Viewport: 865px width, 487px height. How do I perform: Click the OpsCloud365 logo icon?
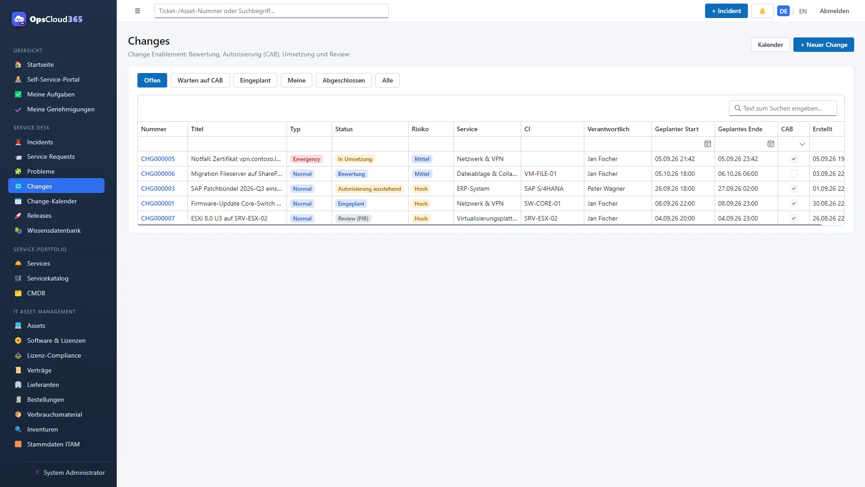pyautogui.click(x=19, y=19)
